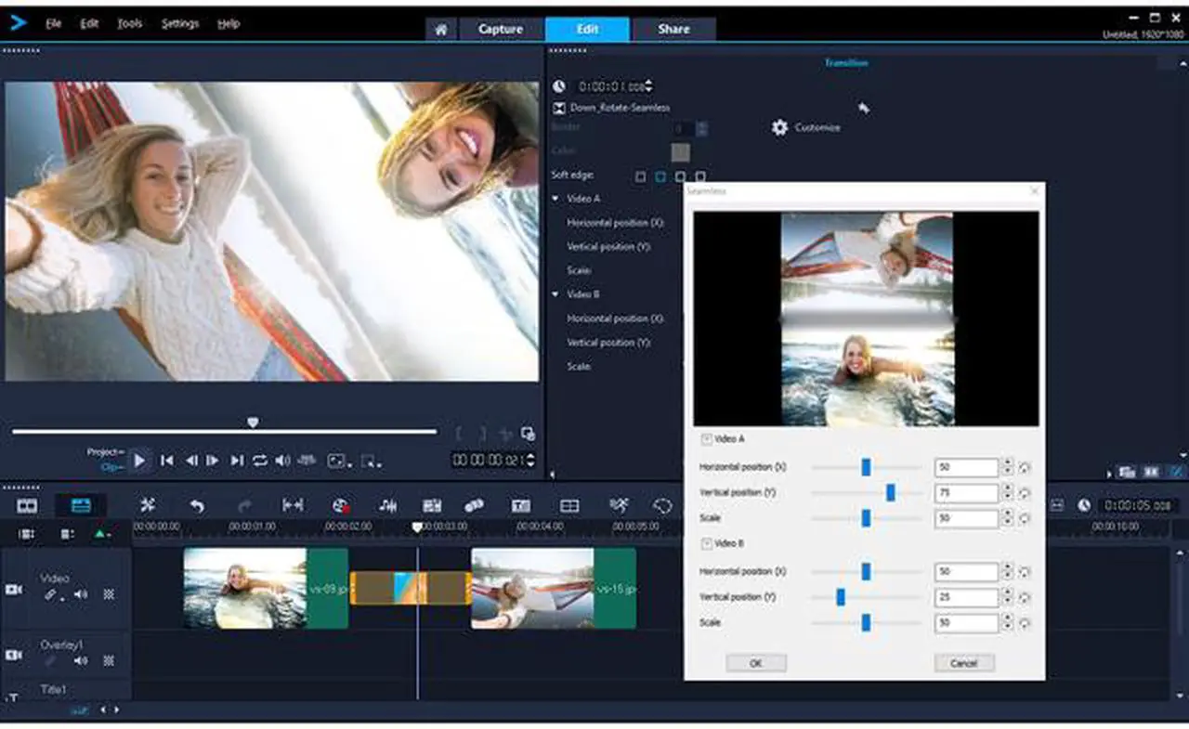
Task: Open the Edit menu
Action: coord(89,24)
